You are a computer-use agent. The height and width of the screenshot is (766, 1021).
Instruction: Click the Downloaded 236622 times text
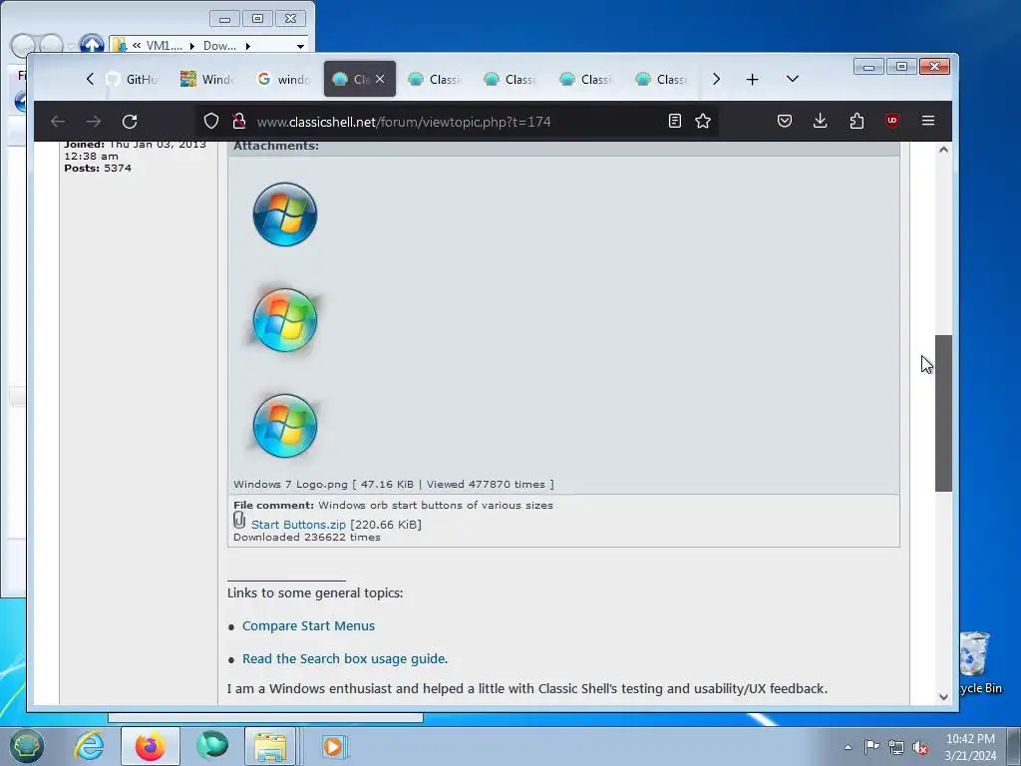click(307, 538)
